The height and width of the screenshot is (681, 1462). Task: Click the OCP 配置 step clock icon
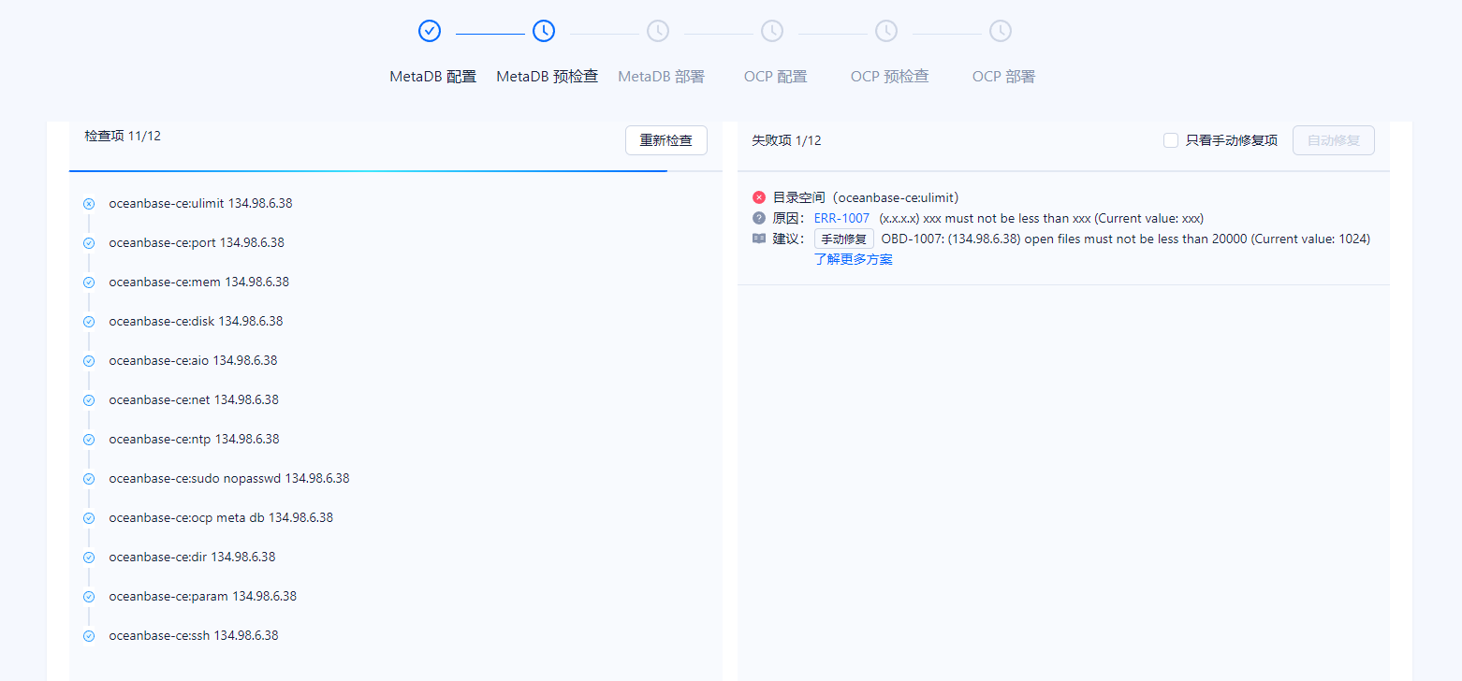pos(772,31)
